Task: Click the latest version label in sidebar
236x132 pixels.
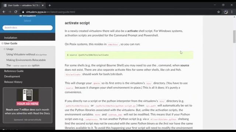Action: coord(28,21)
